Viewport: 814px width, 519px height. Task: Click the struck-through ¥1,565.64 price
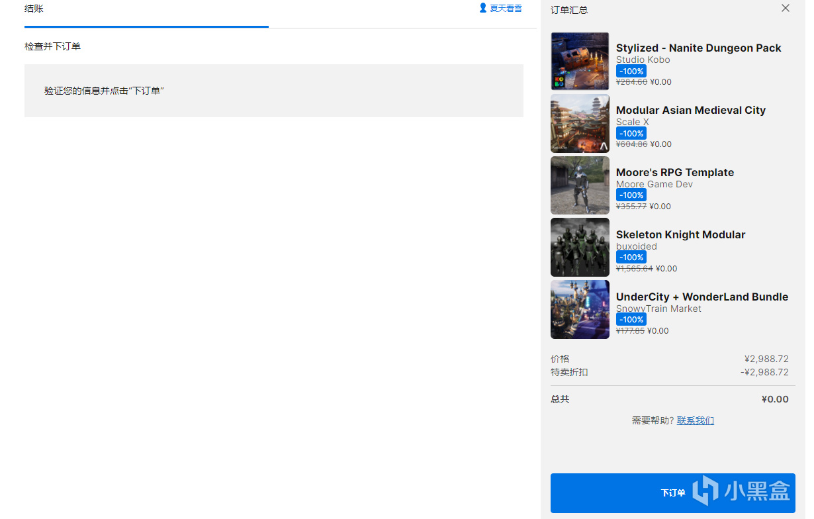(635, 269)
